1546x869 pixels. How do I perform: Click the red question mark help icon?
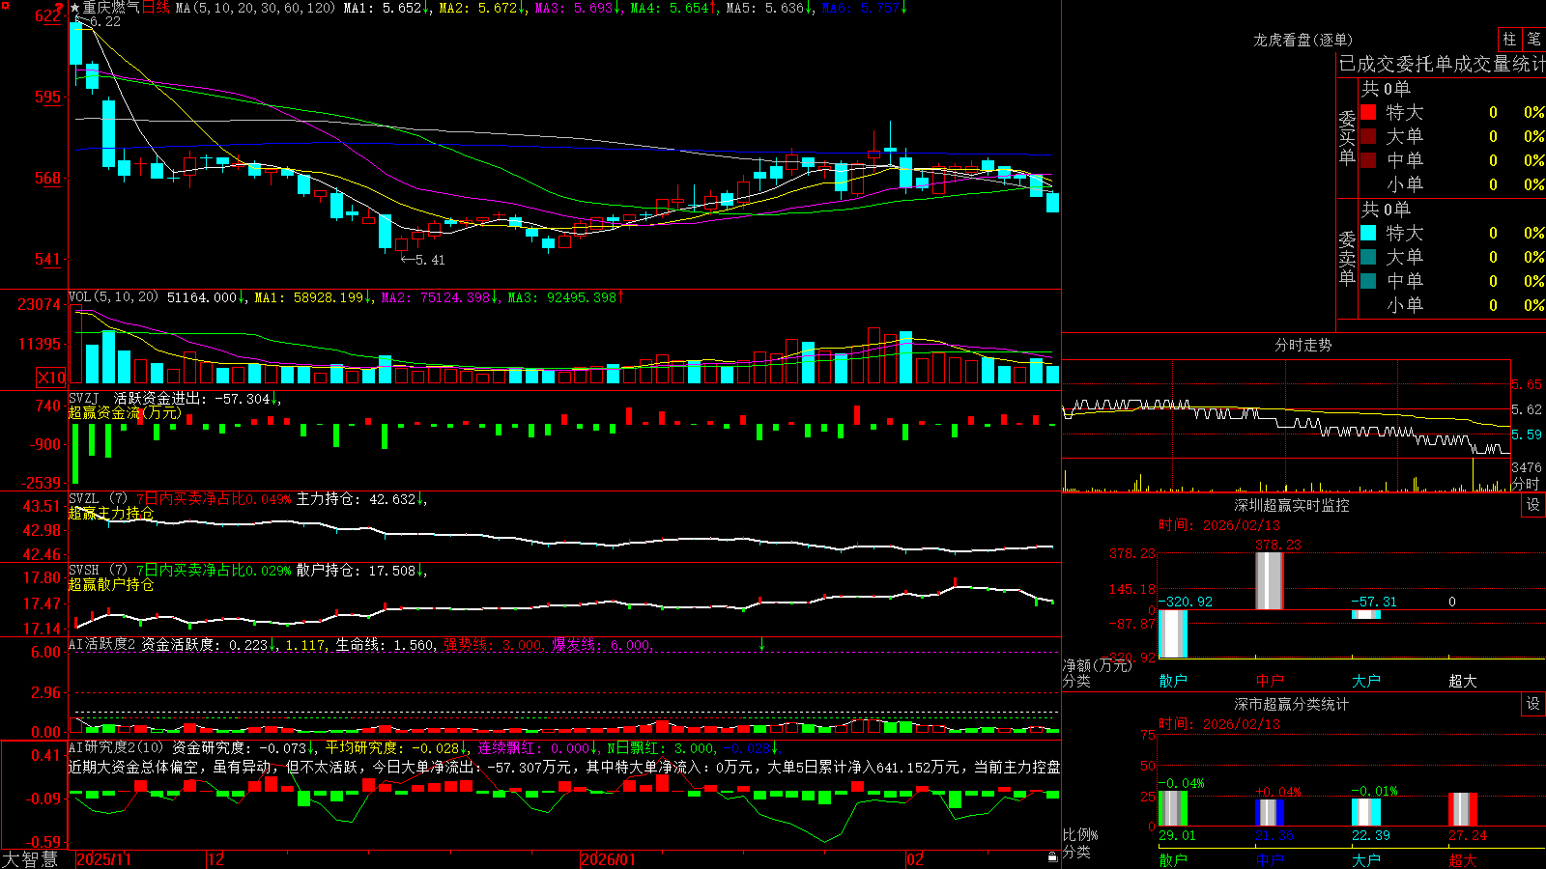(x=59, y=7)
